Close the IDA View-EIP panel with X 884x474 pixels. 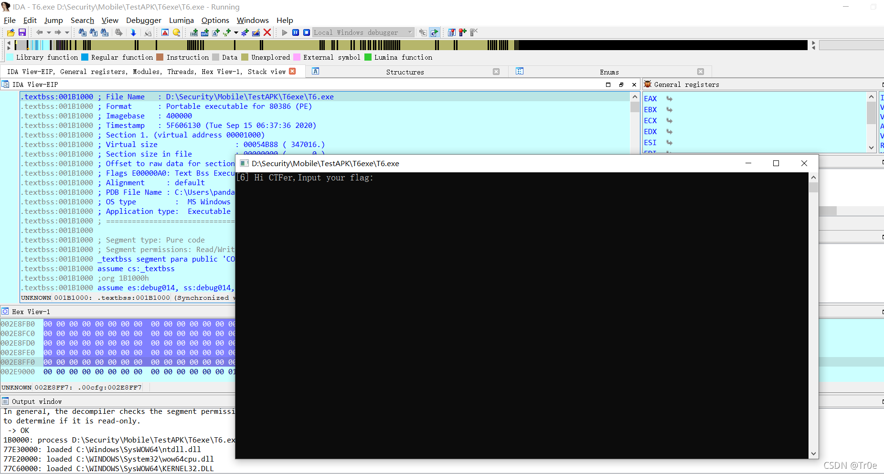tap(634, 84)
